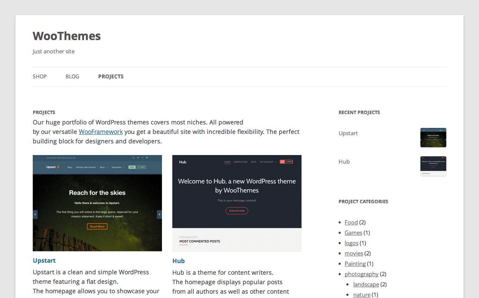479x298 pixels.
Task: Select the PROJECTS navigation item
Action: pyautogui.click(x=111, y=77)
